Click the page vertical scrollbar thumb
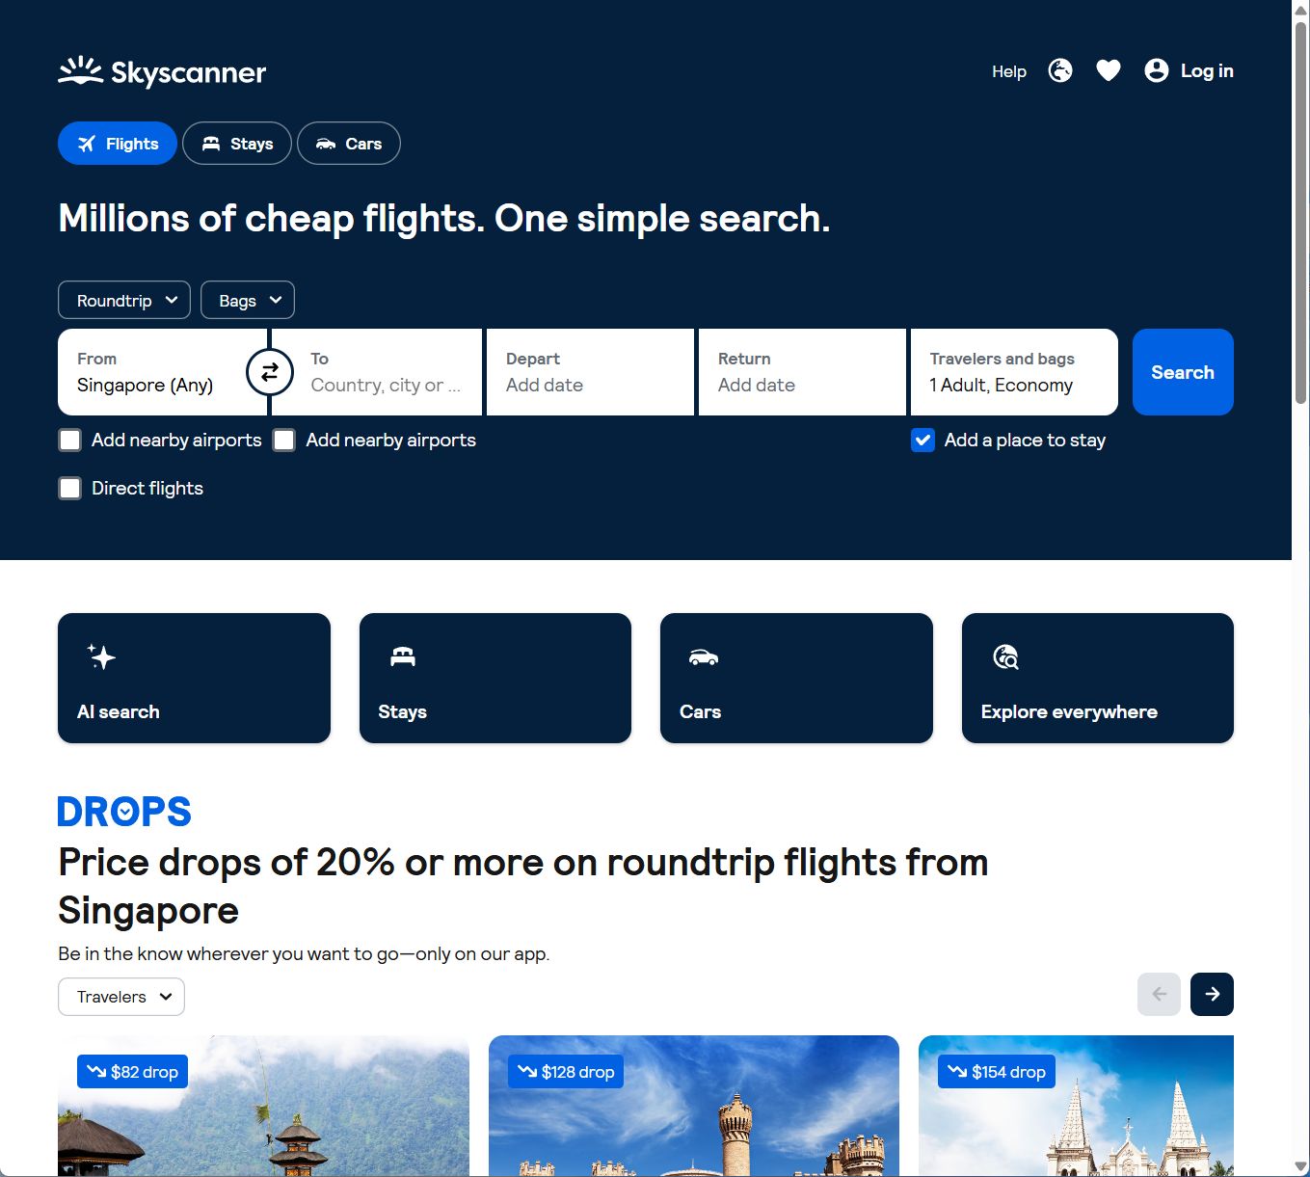This screenshot has width=1310, height=1177. click(x=1300, y=212)
